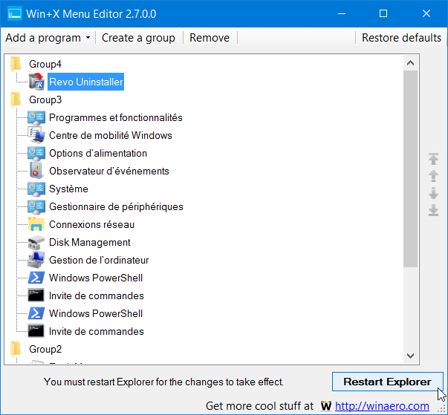Select the 'Disk Management' text
Screen dimensions: 448x415
[90, 242]
